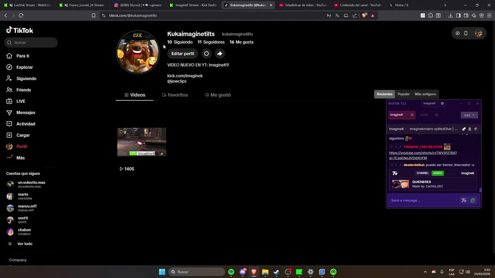Click the Windows Start button

pyautogui.click(x=162, y=272)
